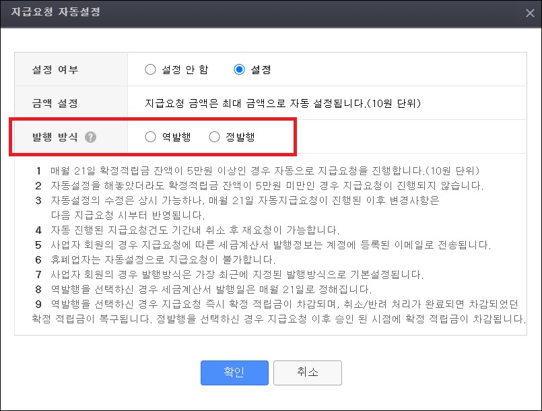
Task: Click note 9 '지급요청 즉시 확정 적립금이 차감되며'
Action: (279, 311)
